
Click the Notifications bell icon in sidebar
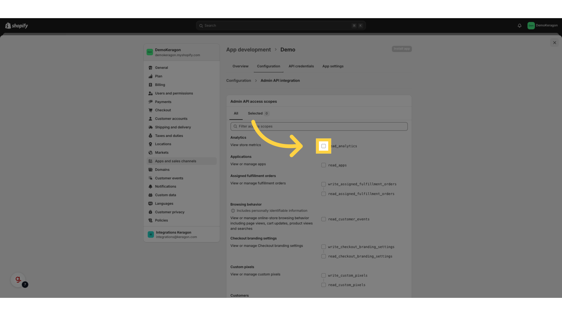[x=150, y=187]
